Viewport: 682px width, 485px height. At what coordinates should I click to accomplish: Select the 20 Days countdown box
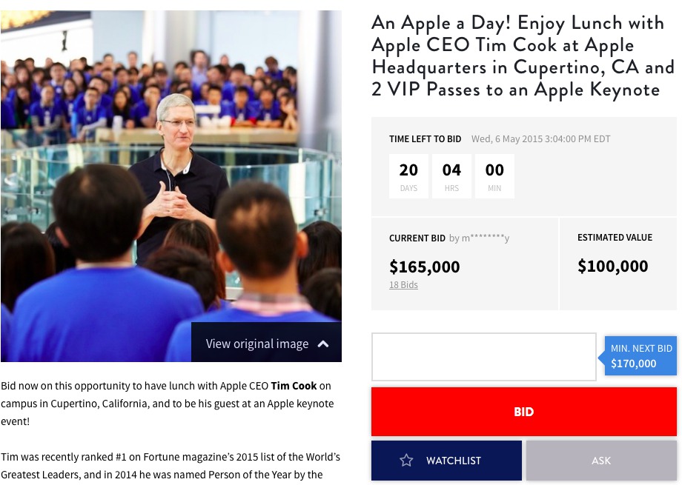408,176
